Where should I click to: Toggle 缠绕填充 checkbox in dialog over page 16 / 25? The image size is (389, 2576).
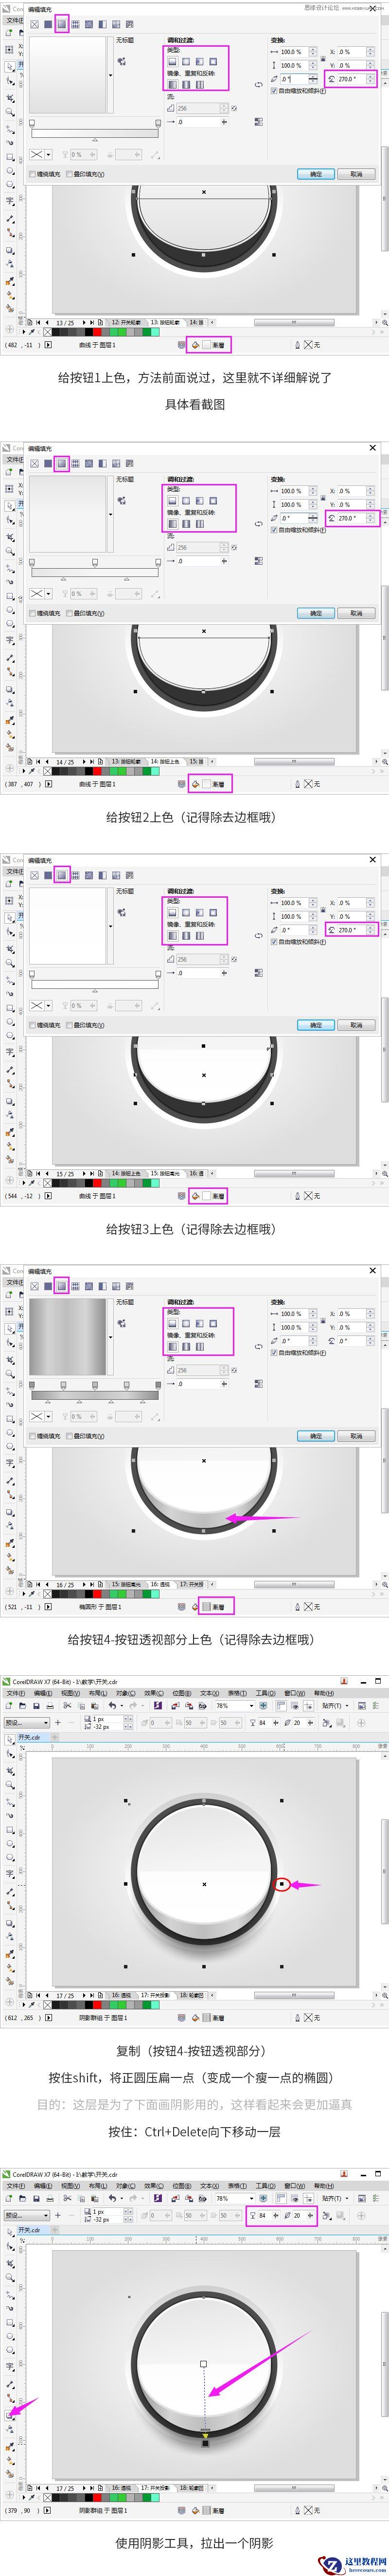point(32,1436)
